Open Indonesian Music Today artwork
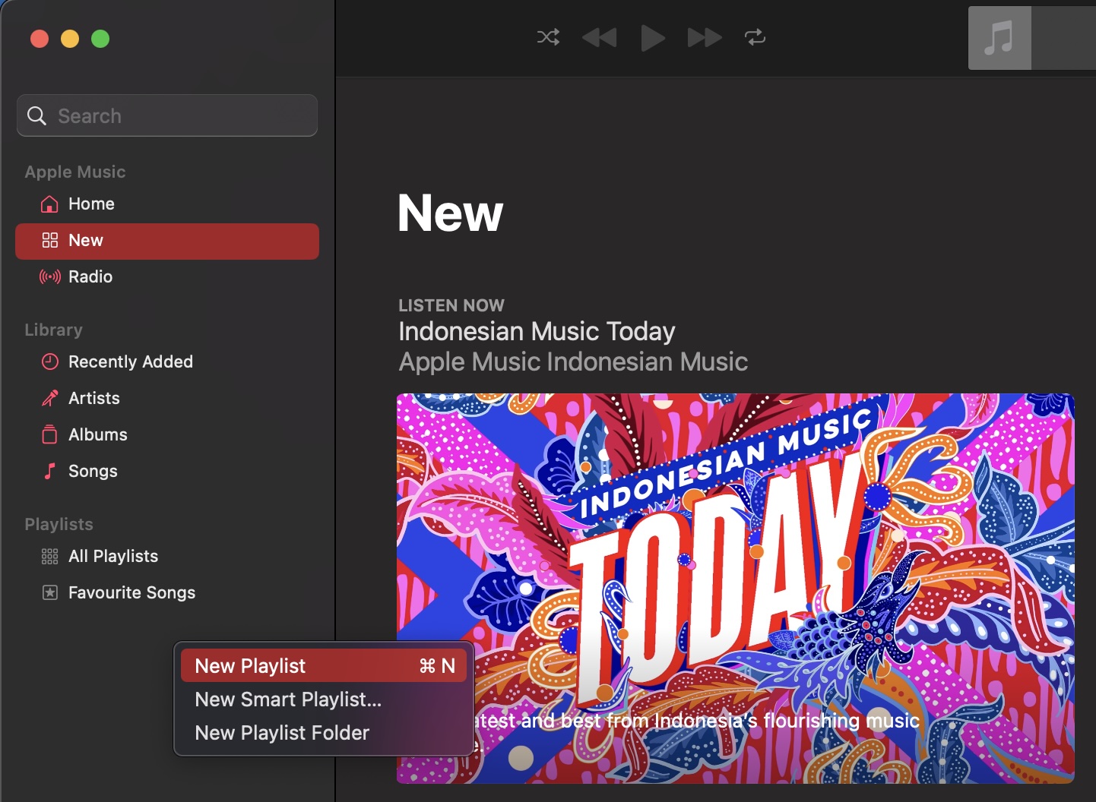 pos(735,589)
